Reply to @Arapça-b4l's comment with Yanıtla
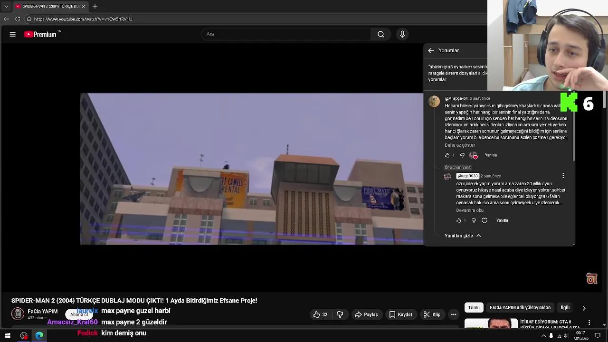Screen dimensions: 608x342 (491, 155)
